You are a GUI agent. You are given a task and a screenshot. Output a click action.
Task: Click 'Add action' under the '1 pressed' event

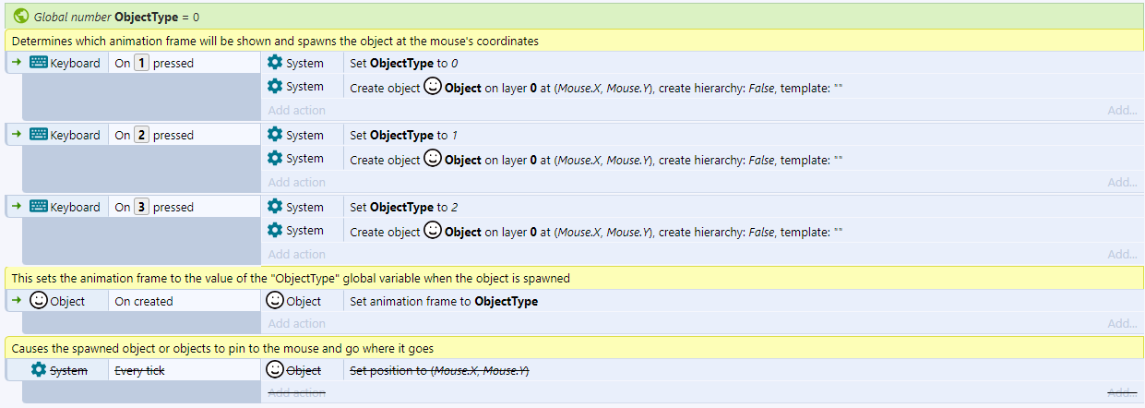tap(296, 110)
